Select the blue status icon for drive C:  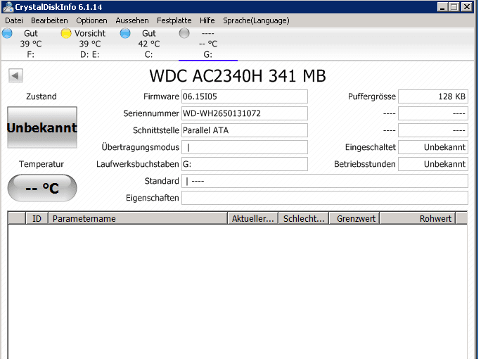(125, 33)
